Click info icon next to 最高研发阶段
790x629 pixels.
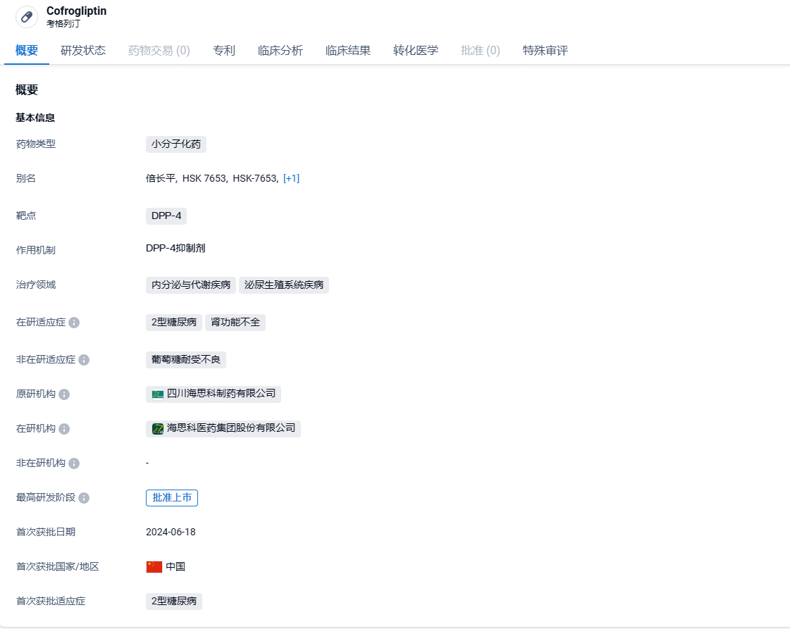click(84, 497)
